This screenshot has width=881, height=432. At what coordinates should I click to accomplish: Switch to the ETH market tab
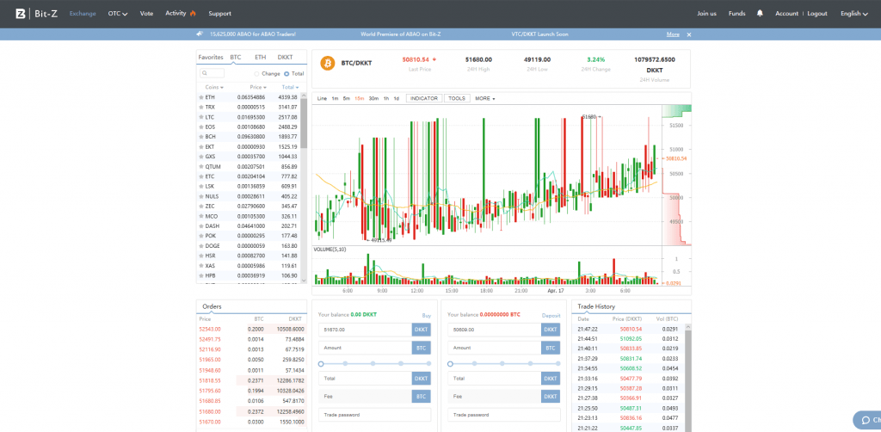260,58
